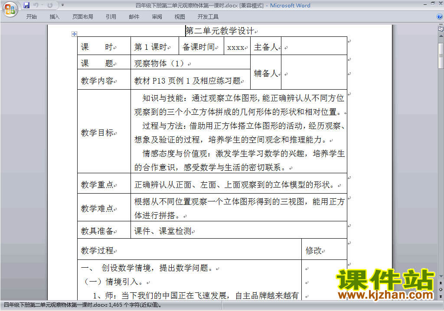
Task: Open the 开始 ribbon tab
Action: coord(31,17)
